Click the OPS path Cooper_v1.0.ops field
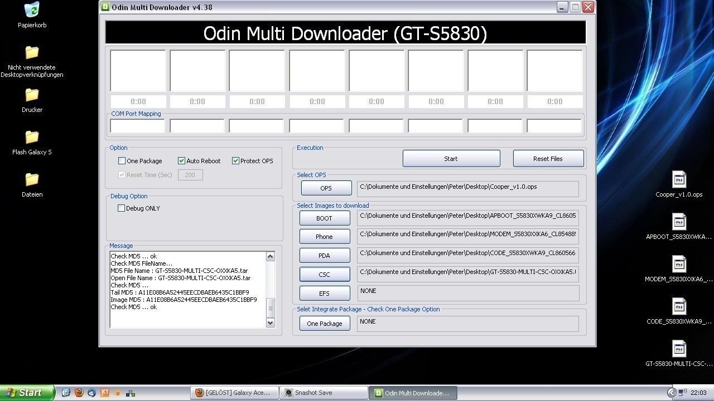The height and width of the screenshot is (401, 714). (468, 188)
